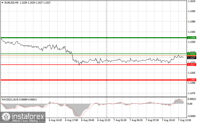Select the 1.1556 green price label

(x=192, y=37)
